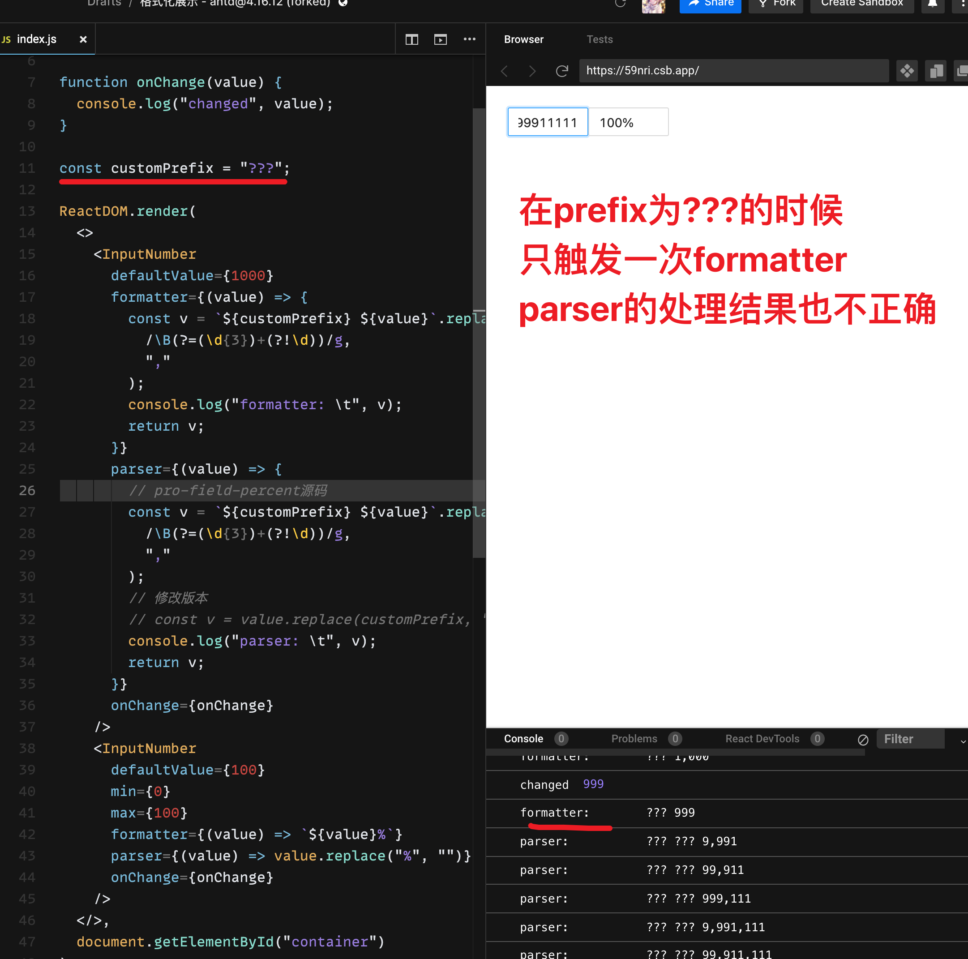The width and height of the screenshot is (968, 959).
Task: Open the Console panel tab
Action: point(523,739)
